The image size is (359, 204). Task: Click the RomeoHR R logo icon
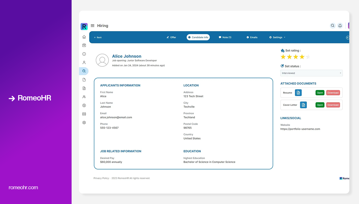[x=84, y=27]
